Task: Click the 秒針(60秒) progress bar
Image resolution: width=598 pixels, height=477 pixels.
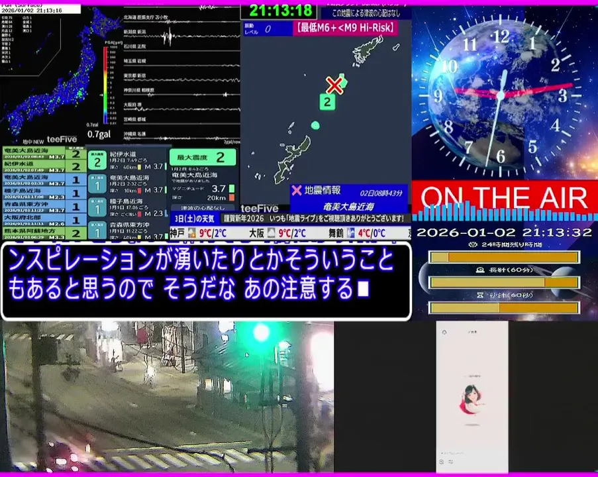Action: pyautogui.click(x=505, y=307)
